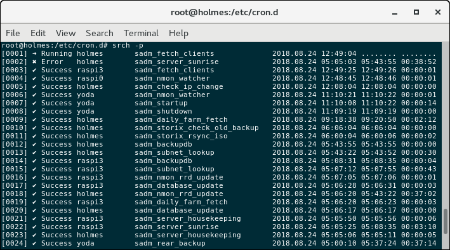Click the sadm_server_sunrise error entry text
The image size is (450, 250).
176,62
